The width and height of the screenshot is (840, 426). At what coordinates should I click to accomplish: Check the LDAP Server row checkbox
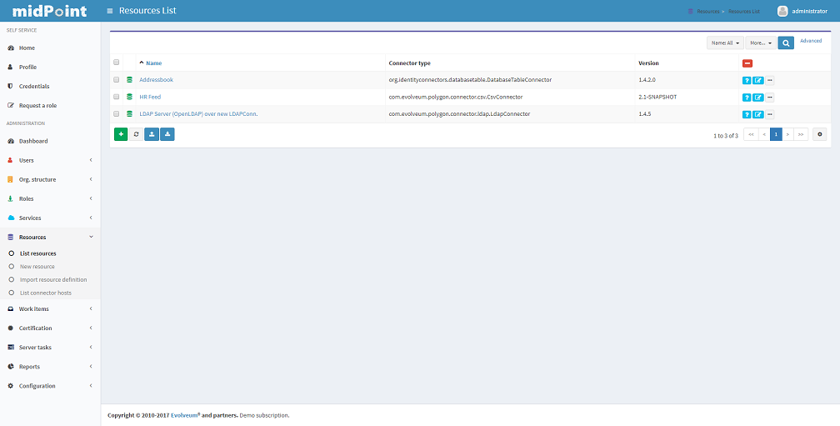[117, 113]
